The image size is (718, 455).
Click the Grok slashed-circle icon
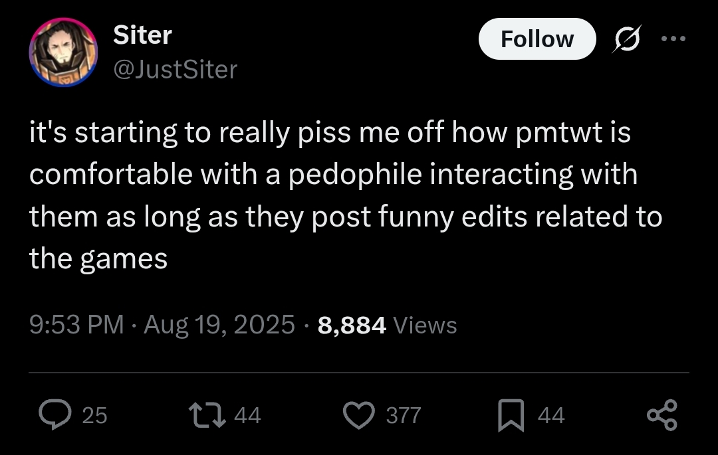click(x=628, y=39)
